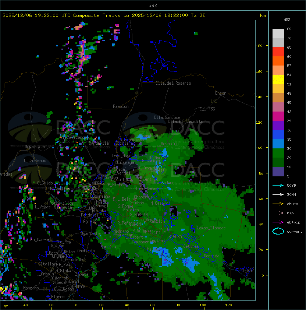Click the Zapata map label
This screenshot has width=306, height=310.
[82, 274]
